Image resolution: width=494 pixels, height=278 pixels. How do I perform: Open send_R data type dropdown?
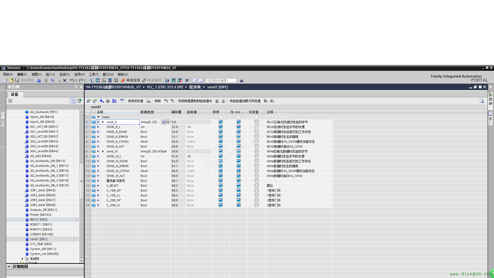pyautogui.click(x=168, y=122)
